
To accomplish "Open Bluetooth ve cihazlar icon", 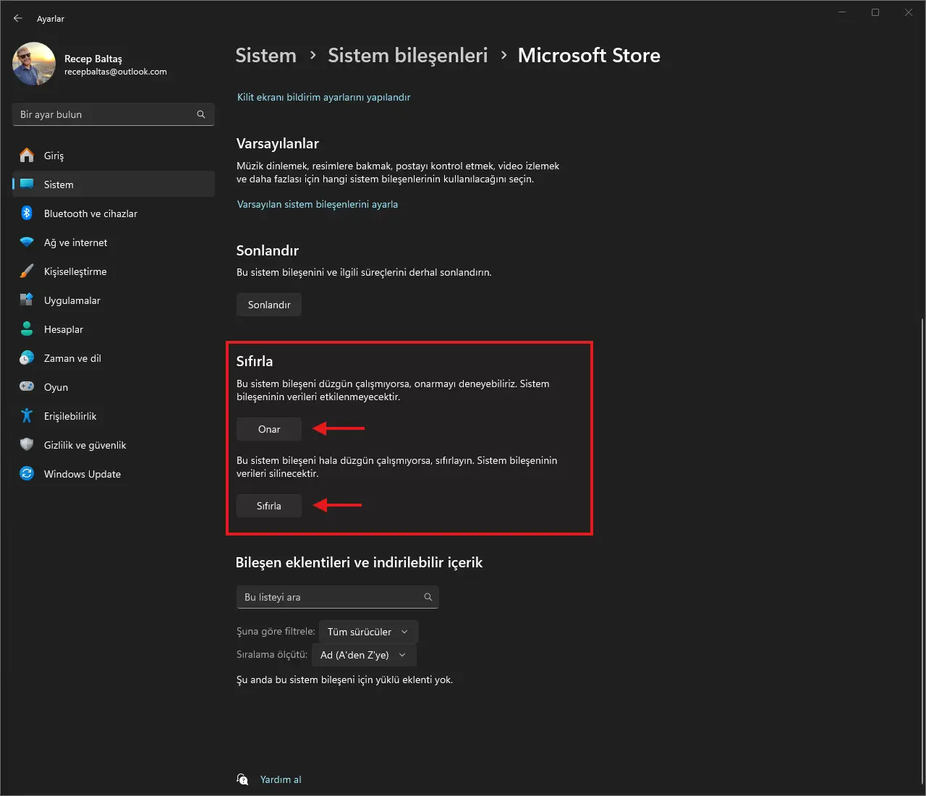I will [27, 213].
